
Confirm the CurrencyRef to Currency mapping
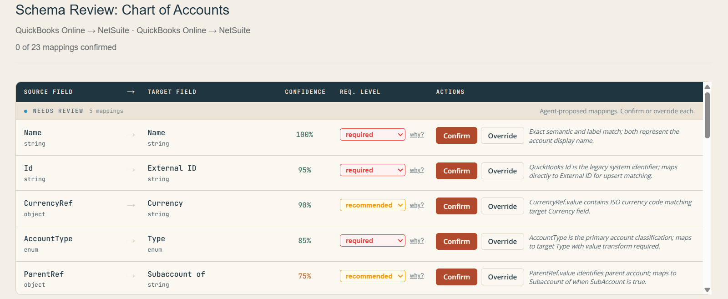coord(456,206)
